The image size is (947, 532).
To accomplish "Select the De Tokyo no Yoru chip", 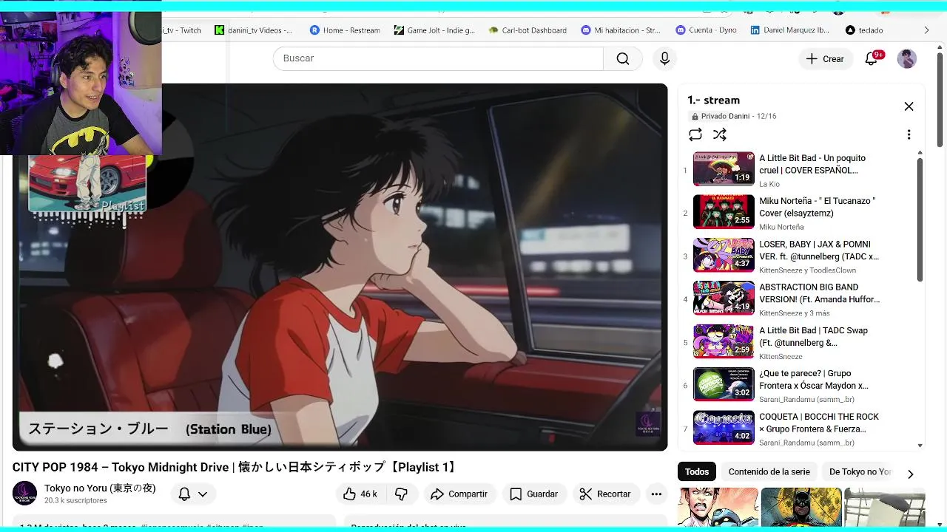I will pyautogui.click(x=860, y=472).
